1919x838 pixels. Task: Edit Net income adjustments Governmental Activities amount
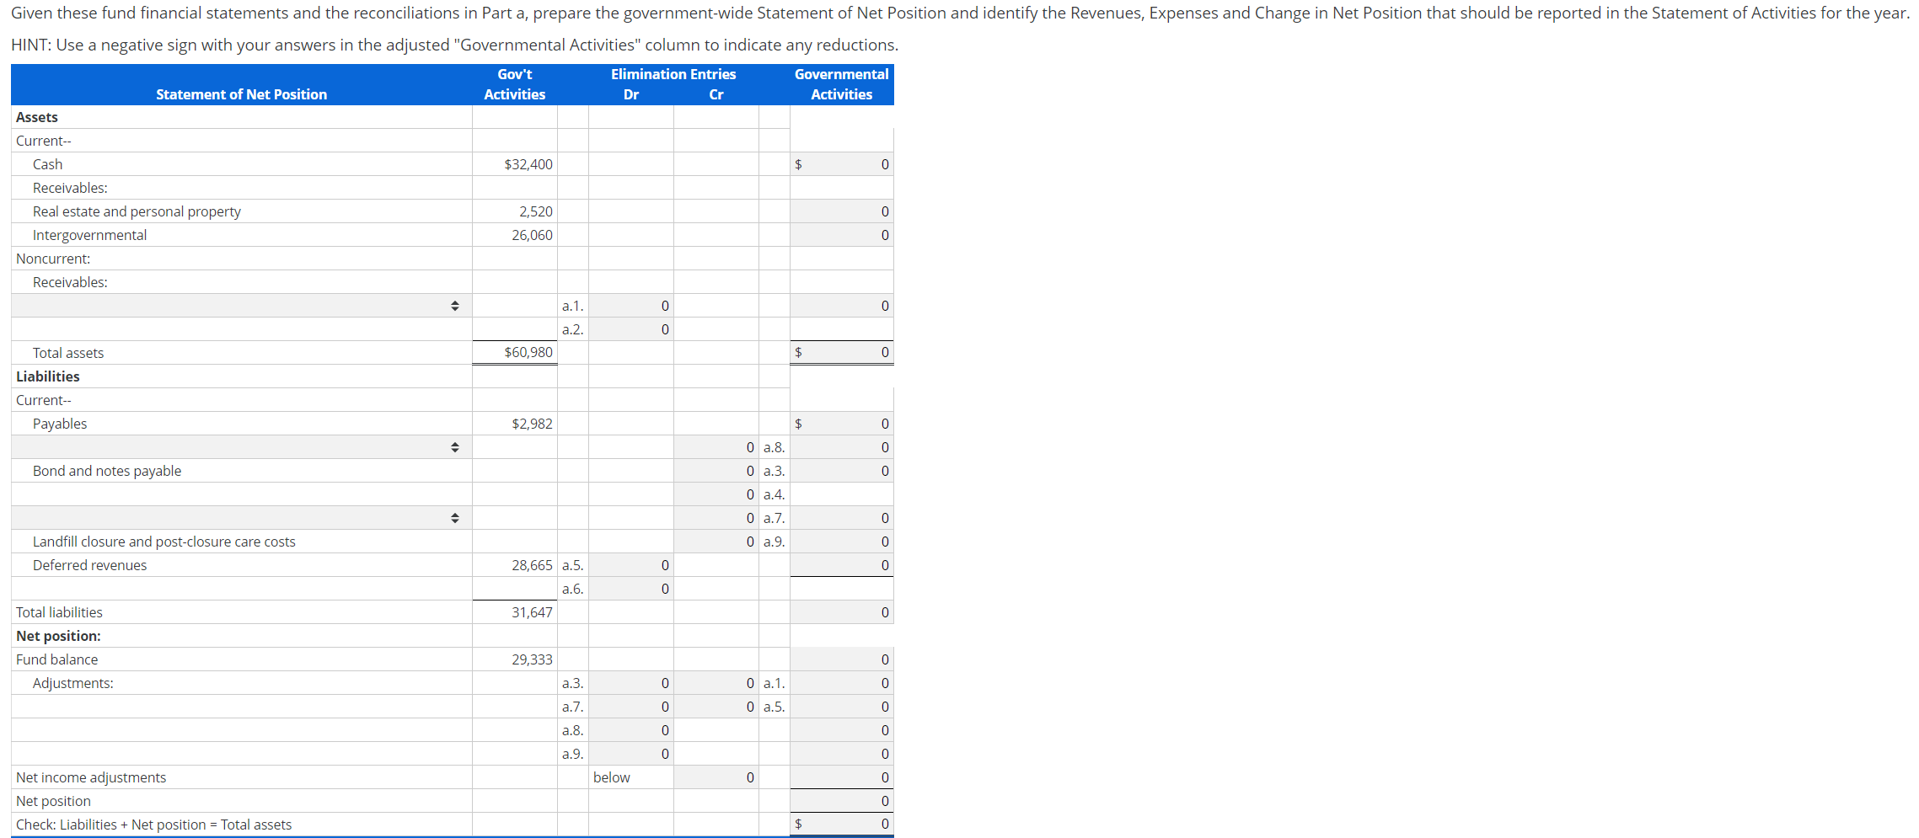point(841,777)
